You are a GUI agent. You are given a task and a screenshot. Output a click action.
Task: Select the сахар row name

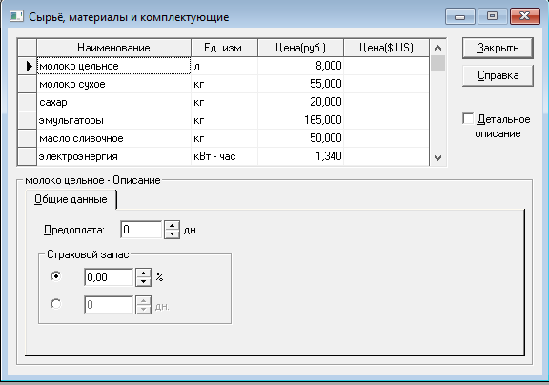click(113, 102)
